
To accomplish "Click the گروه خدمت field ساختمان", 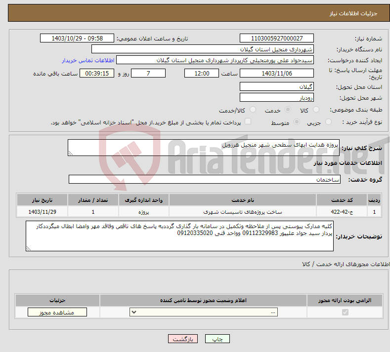I will tap(205, 179).
